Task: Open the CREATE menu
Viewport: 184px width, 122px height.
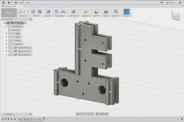Action: tap(36, 16)
